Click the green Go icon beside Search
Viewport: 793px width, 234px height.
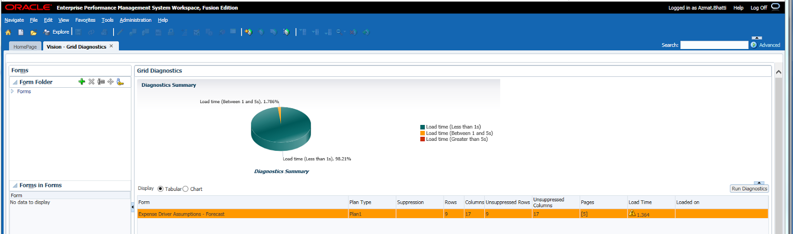coord(754,45)
